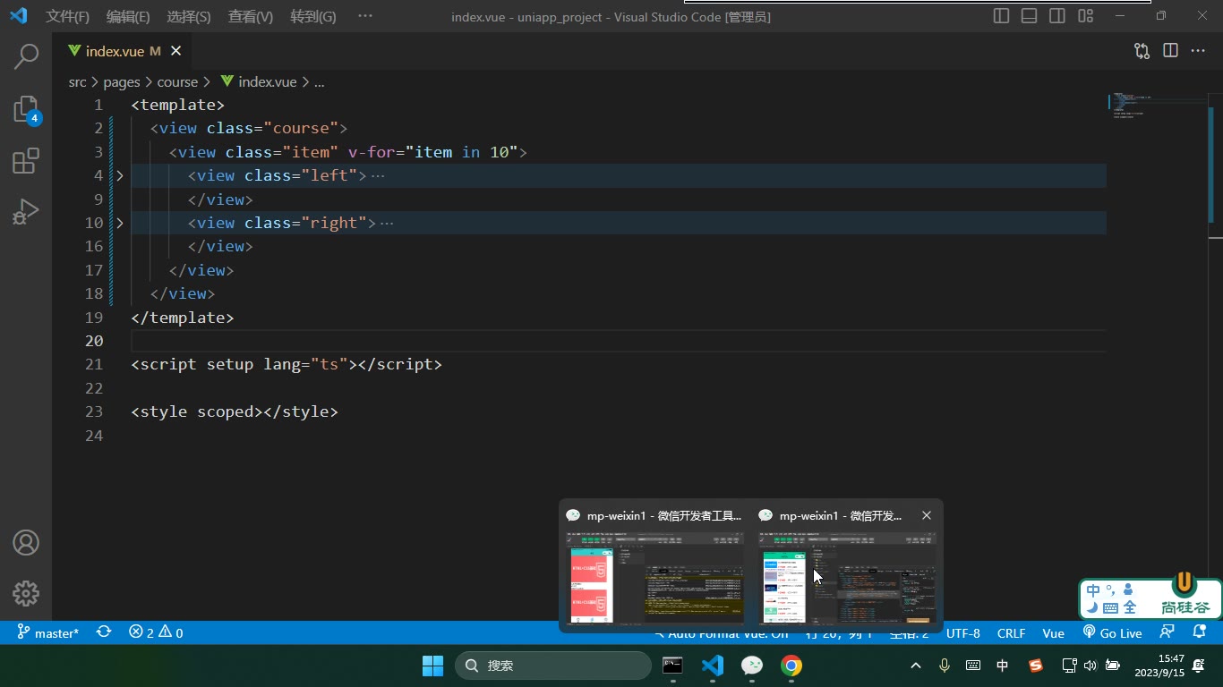Click the course breadcrumb segment

(x=177, y=81)
